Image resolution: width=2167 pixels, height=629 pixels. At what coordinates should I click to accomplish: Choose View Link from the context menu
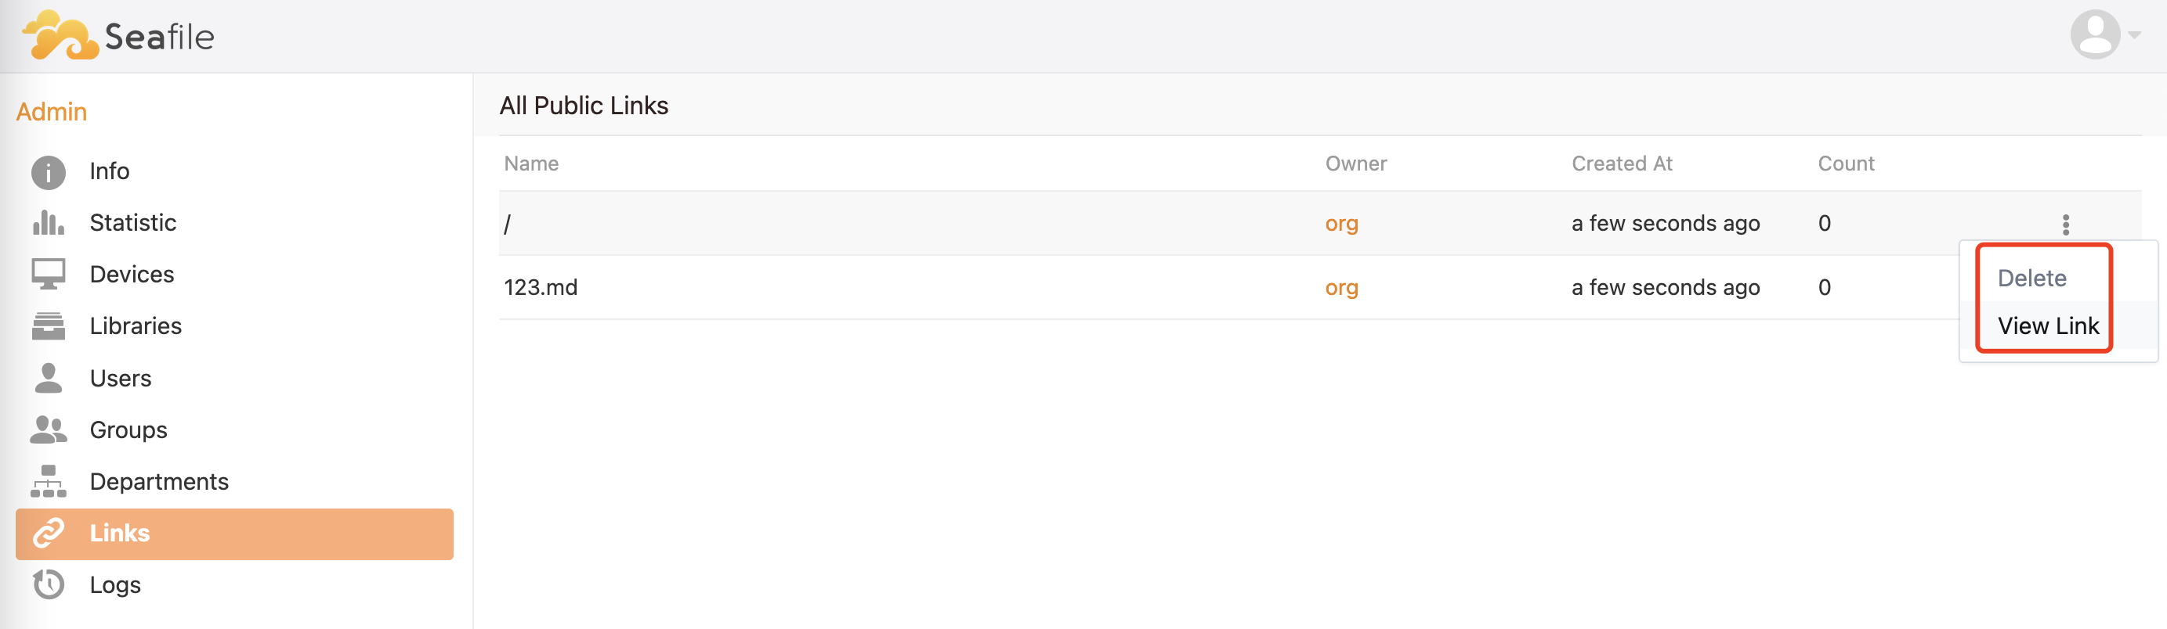(2048, 325)
